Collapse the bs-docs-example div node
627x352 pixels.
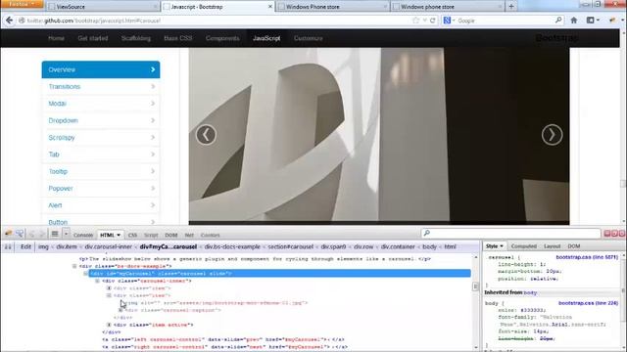[74, 266]
